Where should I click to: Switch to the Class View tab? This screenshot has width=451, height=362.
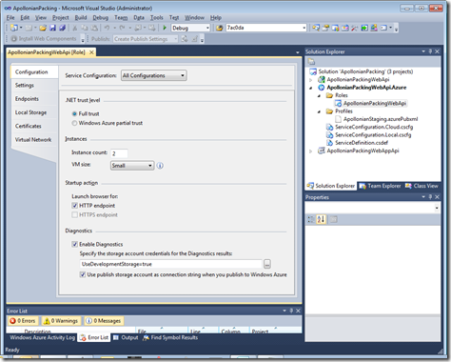pyautogui.click(x=422, y=186)
